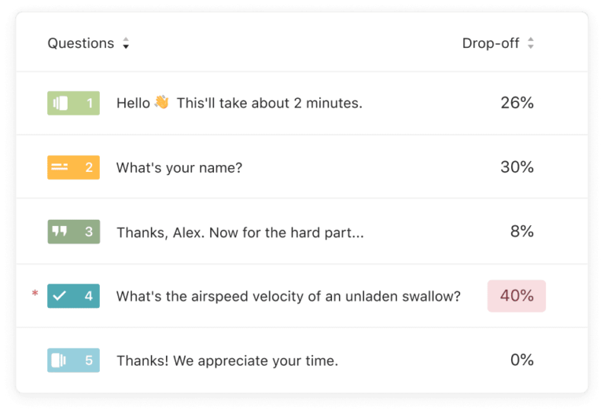Viewport: 604px width, 413px height.
Task: Open the "What's your name?" question
Action: point(179,167)
